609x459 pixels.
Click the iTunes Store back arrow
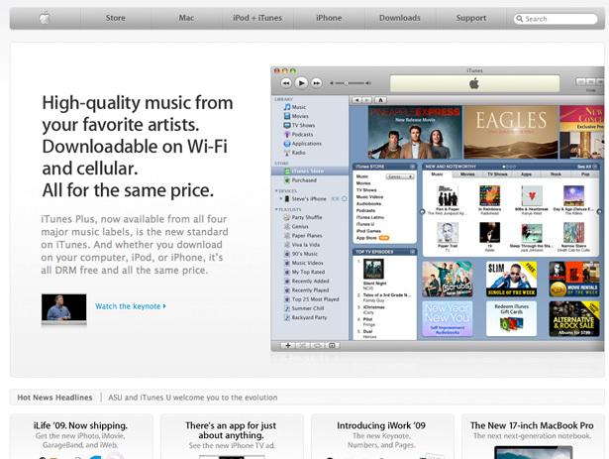(356, 100)
